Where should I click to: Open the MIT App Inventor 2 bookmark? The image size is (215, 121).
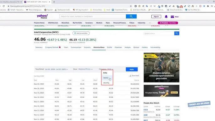pos(81,10)
